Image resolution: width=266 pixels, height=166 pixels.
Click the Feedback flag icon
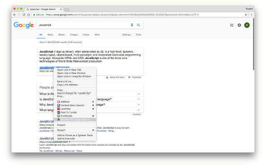129,77
